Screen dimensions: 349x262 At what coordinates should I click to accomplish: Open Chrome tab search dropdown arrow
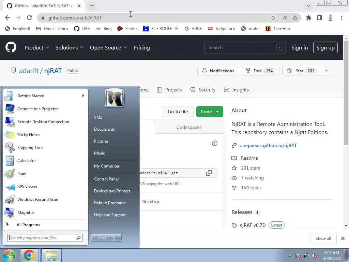pyautogui.click(x=308, y=6)
